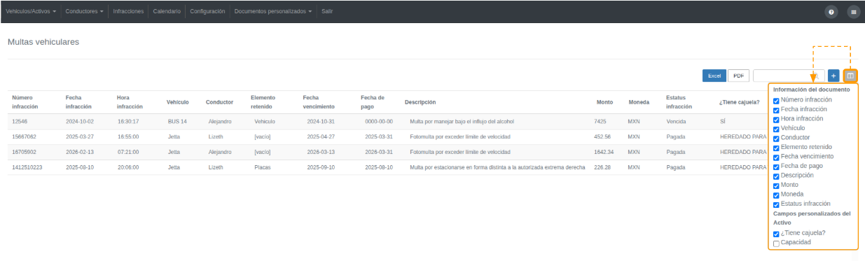Sort by Descripción column header
This screenshot has height=261, width=865.
pos(420,102)
